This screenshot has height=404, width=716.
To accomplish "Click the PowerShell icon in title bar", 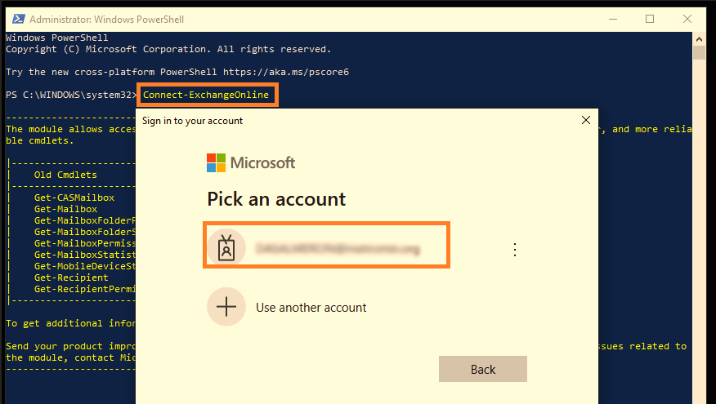I will [x=19, y=19].
